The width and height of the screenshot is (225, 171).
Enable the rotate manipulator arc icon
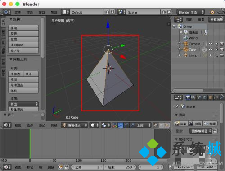[126, 125]
